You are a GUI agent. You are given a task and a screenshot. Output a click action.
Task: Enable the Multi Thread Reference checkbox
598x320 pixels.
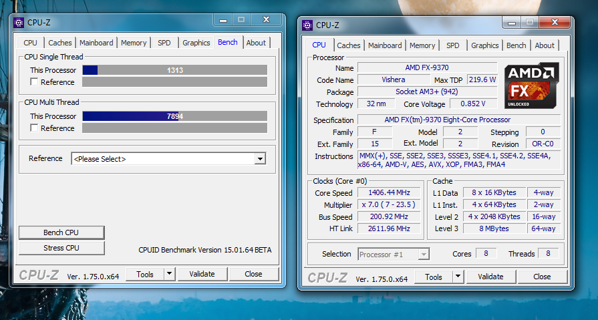pyautogui.click(x=34, y=128)
